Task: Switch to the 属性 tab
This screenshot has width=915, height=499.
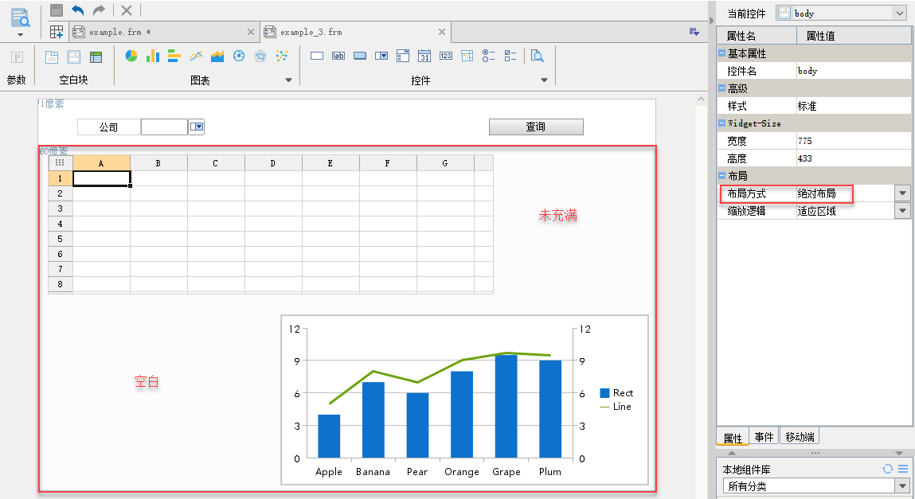Action: (733, 438)
